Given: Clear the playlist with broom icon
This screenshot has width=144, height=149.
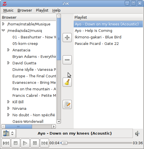Looking at the screenshot, I should (67, 82).
